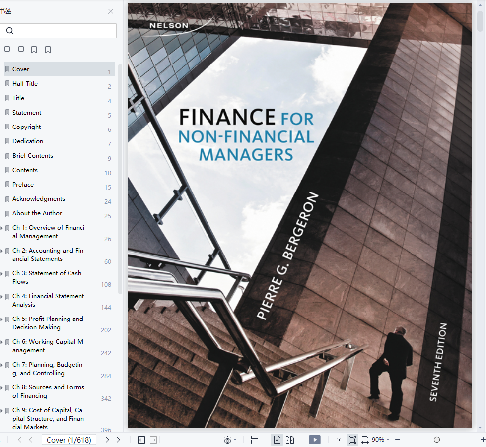Switch to two-page view

290,440
